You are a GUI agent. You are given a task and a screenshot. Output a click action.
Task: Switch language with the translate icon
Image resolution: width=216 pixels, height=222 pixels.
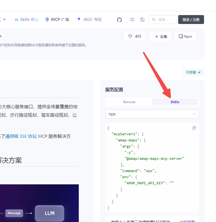[x=142, y=20]
